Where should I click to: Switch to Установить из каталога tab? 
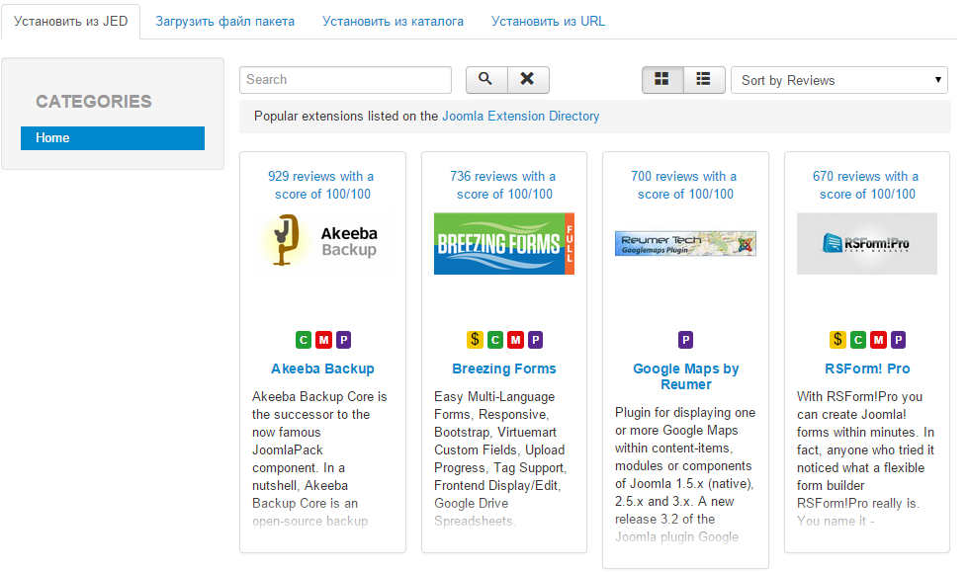[x=393, y=22]
